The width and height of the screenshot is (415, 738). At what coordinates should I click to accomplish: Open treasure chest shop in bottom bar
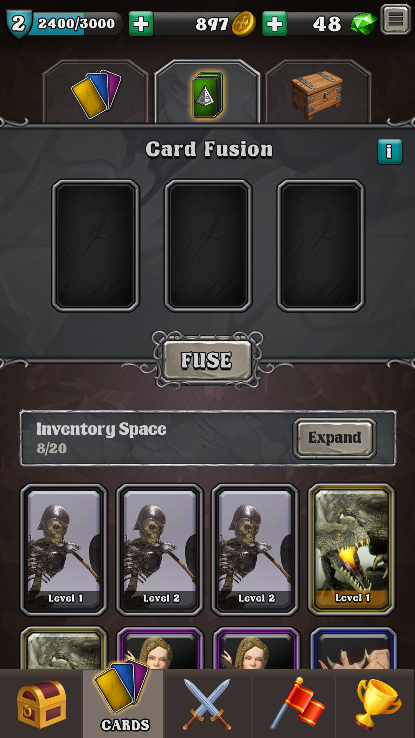[41, 704]
